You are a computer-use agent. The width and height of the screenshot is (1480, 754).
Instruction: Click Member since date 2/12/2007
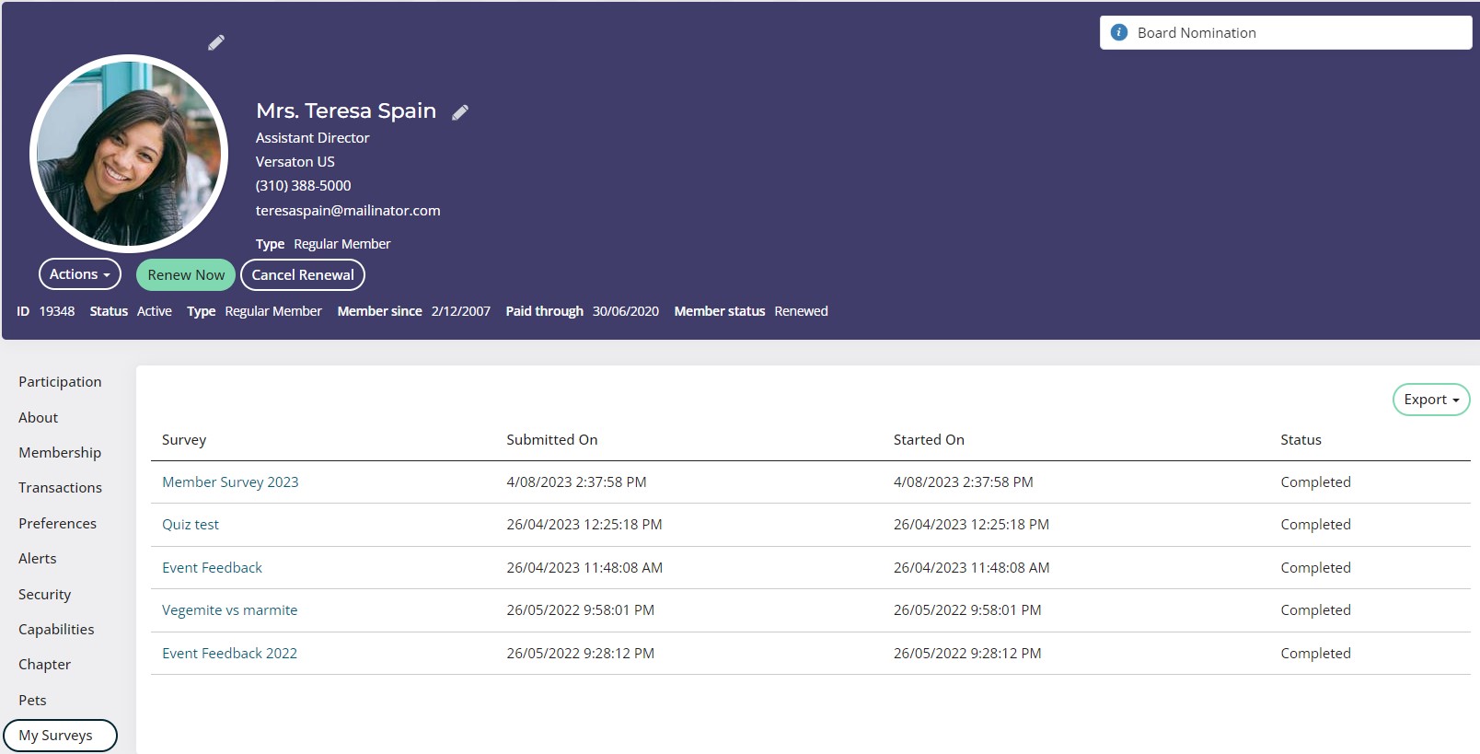pyautogui.click(x=461, y=311)
